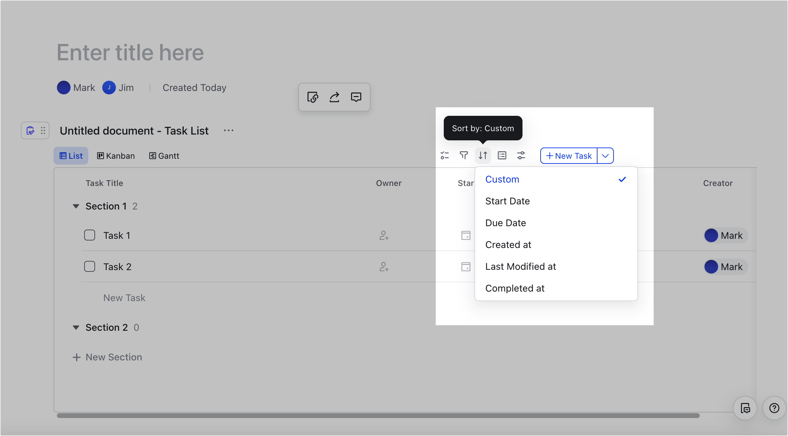Image resolution: width=788 pixels, height=436 pixels.
Task: Check the Task 1 checkbox
Action: tap(90, 235)
